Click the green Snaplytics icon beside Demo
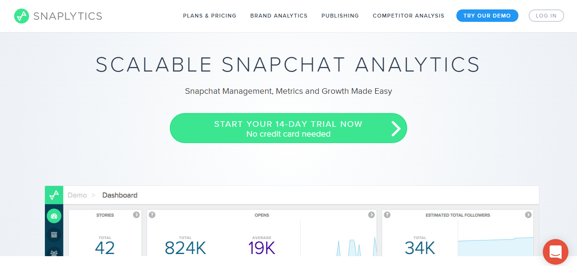Screen dimensions: 577x266 pos(54,195)
